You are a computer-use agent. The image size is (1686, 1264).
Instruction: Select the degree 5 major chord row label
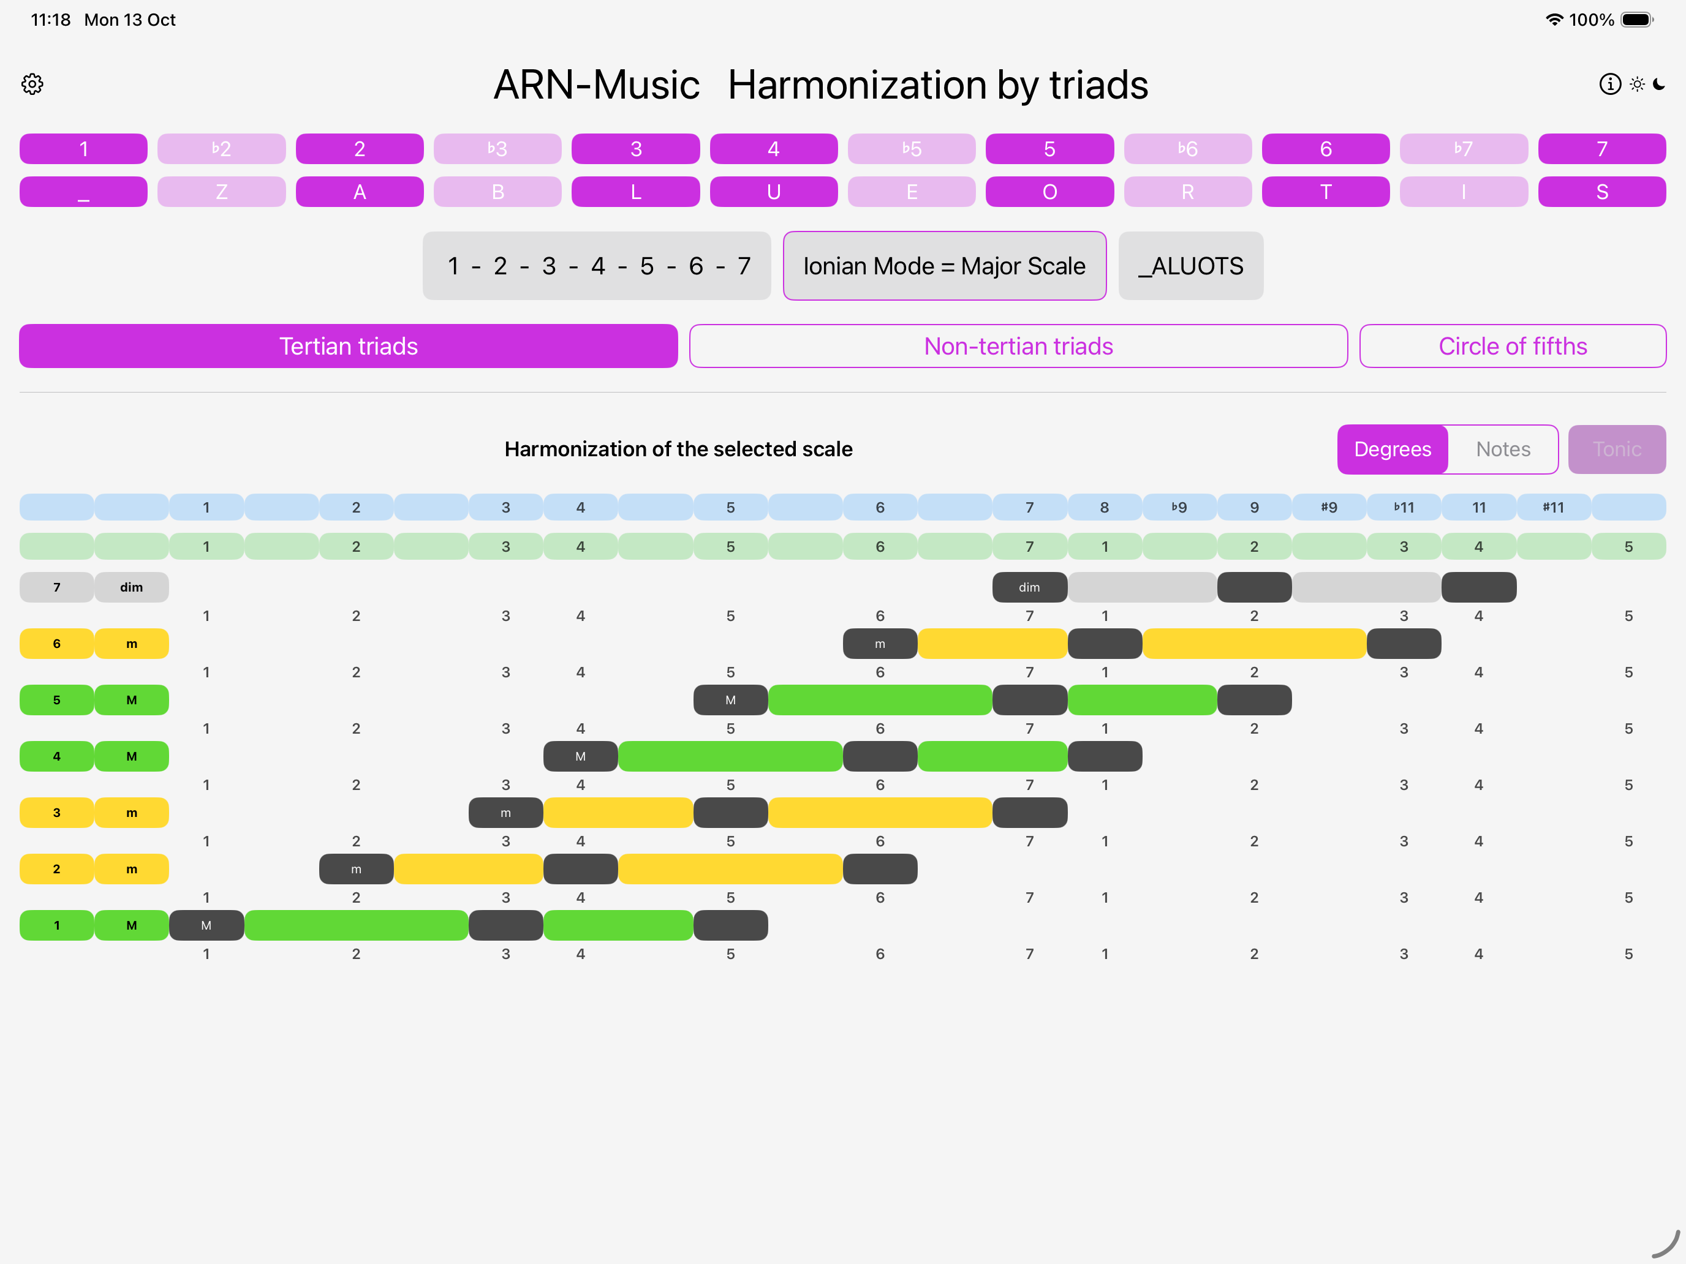[56, 700]
